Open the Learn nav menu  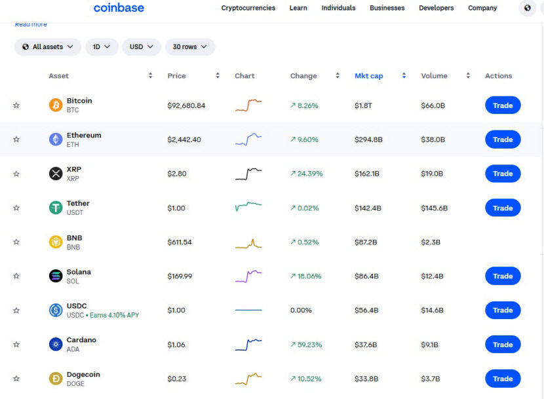(298, 8)
